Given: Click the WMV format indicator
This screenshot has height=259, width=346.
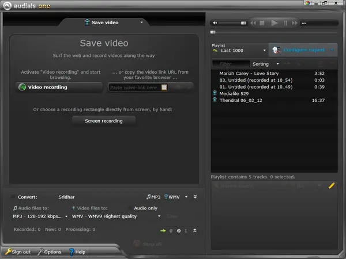Looking at the screenshot, I should [x=172, y=197].
